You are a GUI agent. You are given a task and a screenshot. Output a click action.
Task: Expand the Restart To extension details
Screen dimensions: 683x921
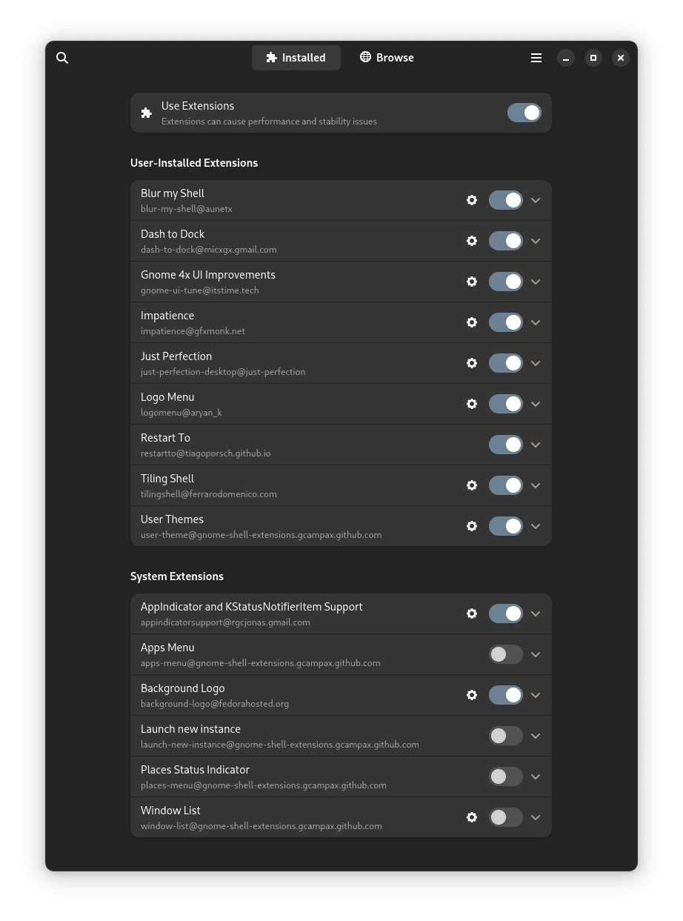pos(536,445)
